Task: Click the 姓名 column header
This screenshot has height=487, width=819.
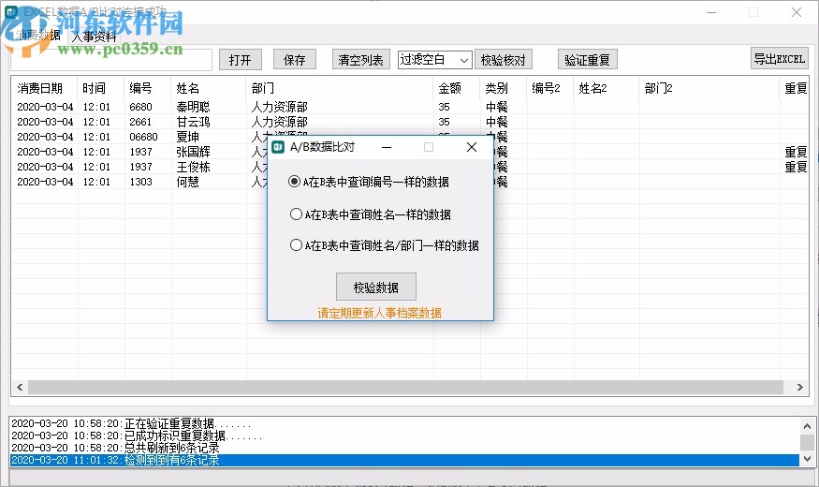Action: pos(208,88)
